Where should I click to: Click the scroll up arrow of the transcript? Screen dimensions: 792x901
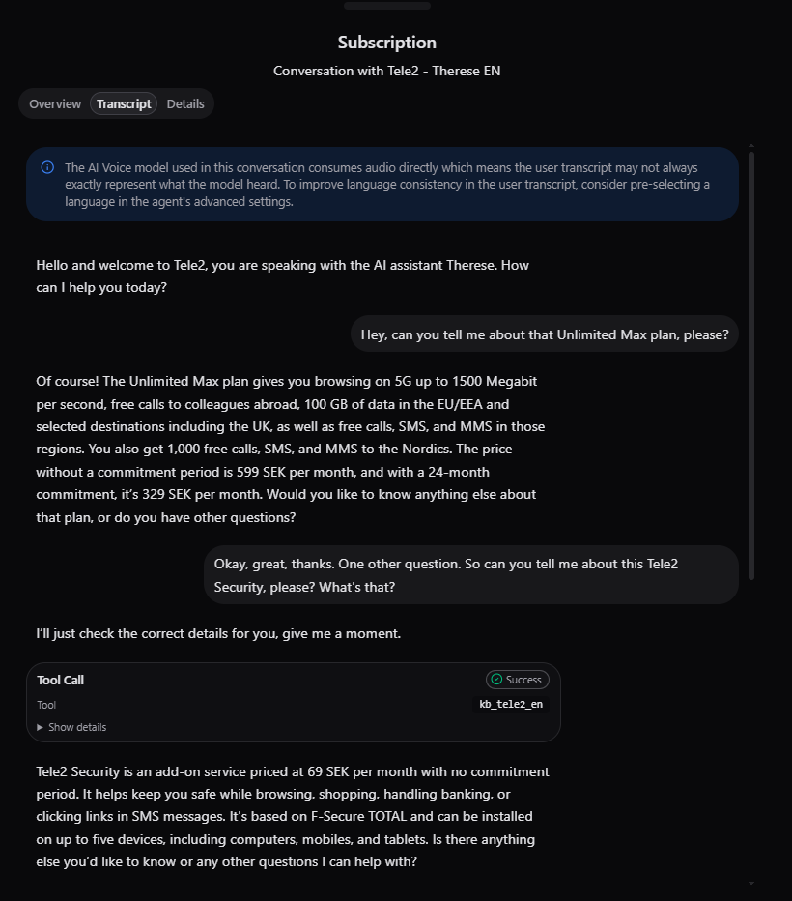coord(751,146)
